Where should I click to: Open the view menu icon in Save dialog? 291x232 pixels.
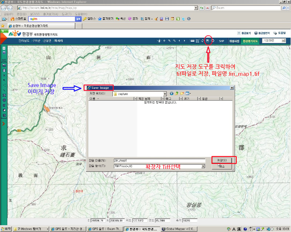[x=188, y=94]
